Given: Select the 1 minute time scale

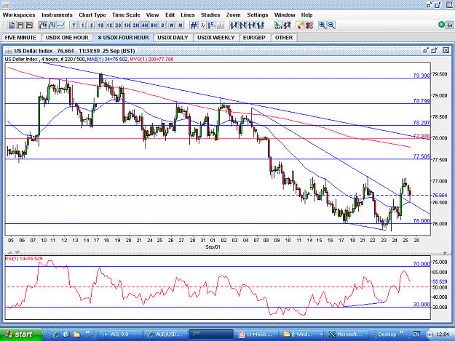Looking at the screenshot, I should point(83,25).
